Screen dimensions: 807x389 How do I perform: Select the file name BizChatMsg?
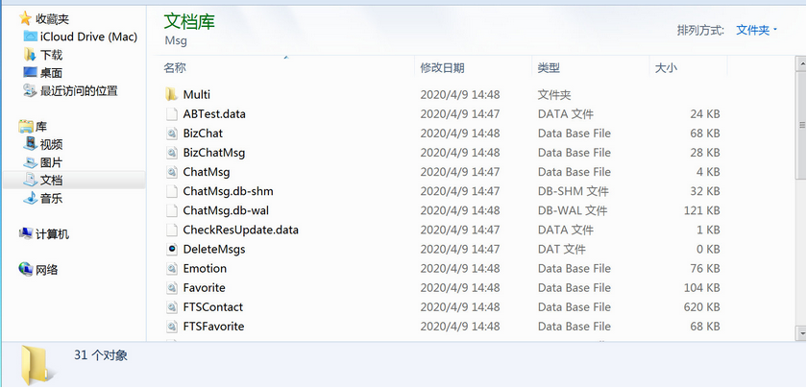tap(214, 153)
